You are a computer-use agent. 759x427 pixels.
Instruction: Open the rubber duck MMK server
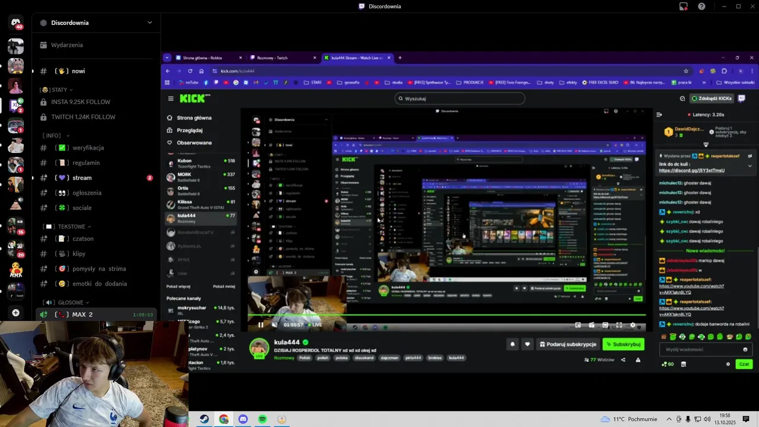coord(16,270)
